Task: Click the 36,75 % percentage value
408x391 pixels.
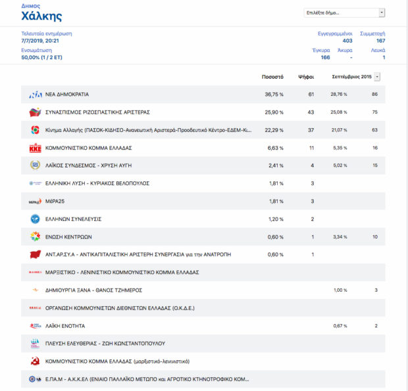Action: (274, 95)
